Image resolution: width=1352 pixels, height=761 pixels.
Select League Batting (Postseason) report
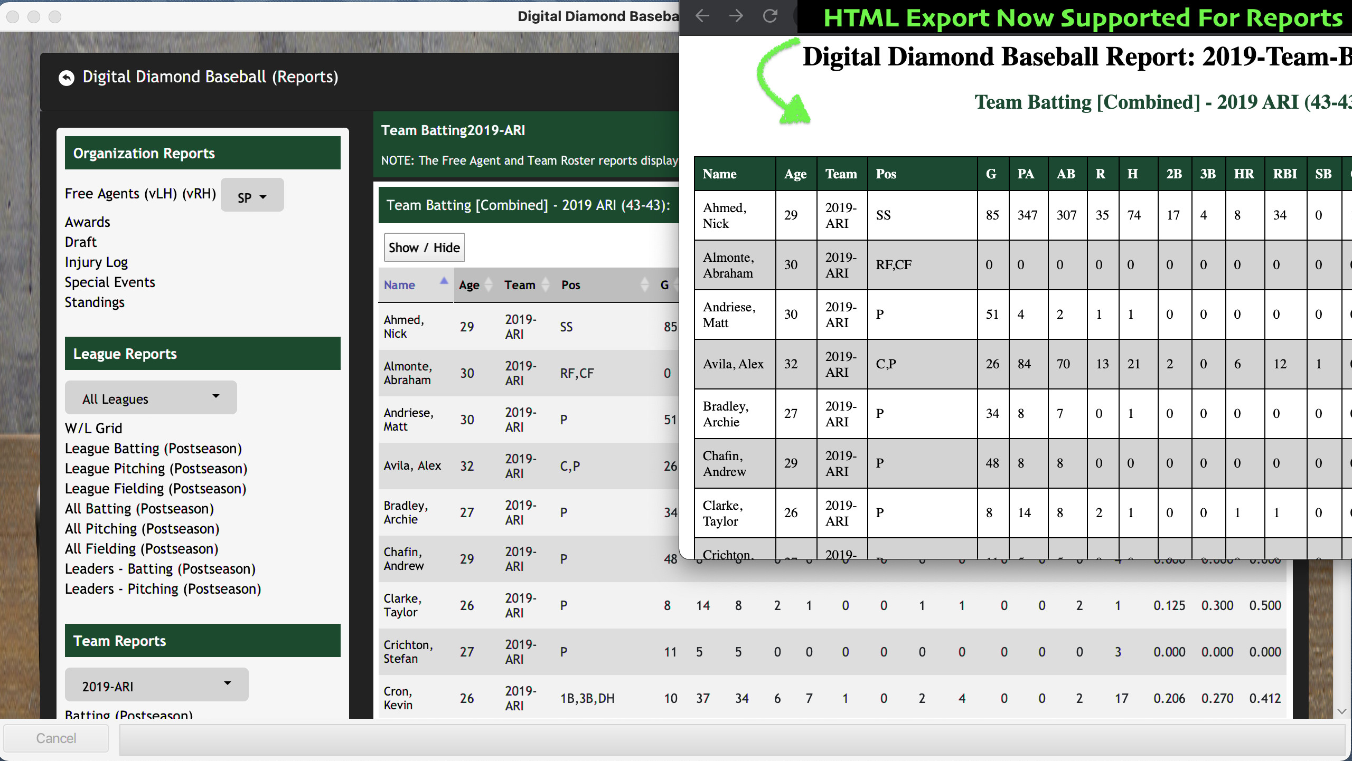coord(153,448)
